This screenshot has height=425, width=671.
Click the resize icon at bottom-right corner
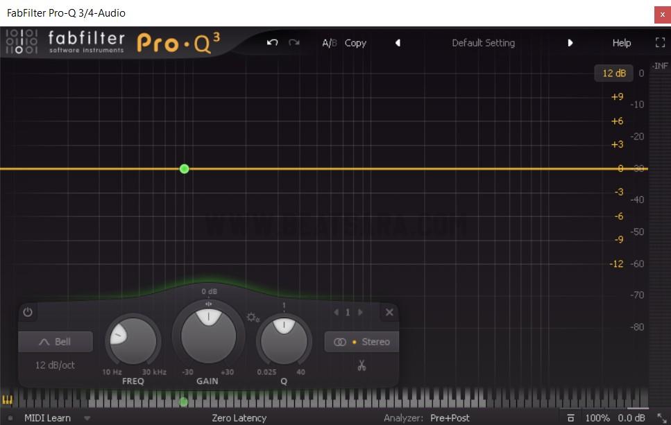click(x=661, y=418)
